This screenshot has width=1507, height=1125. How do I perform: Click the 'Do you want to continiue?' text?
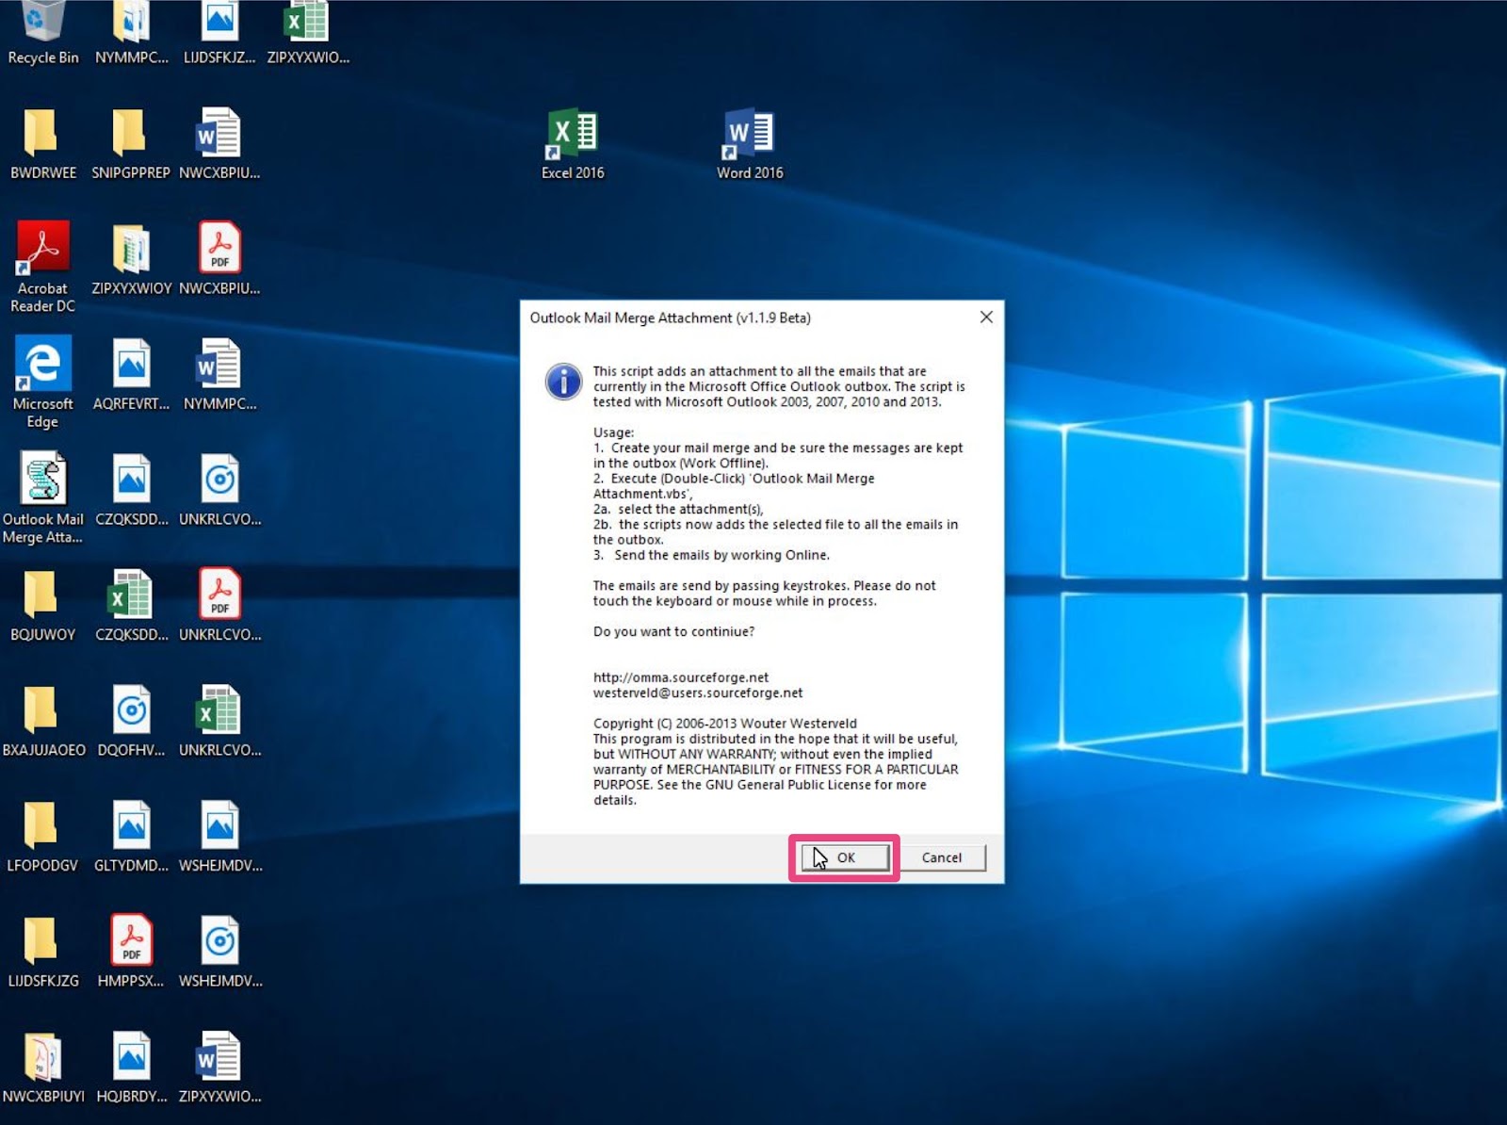[x=673, y=631]
